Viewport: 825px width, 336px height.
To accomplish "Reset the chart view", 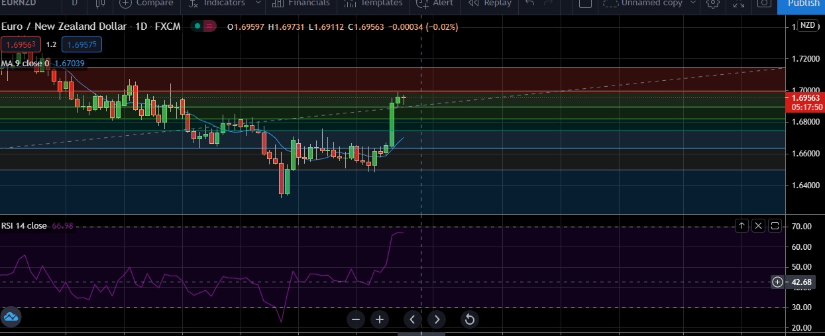I will (x=469, y=319).
